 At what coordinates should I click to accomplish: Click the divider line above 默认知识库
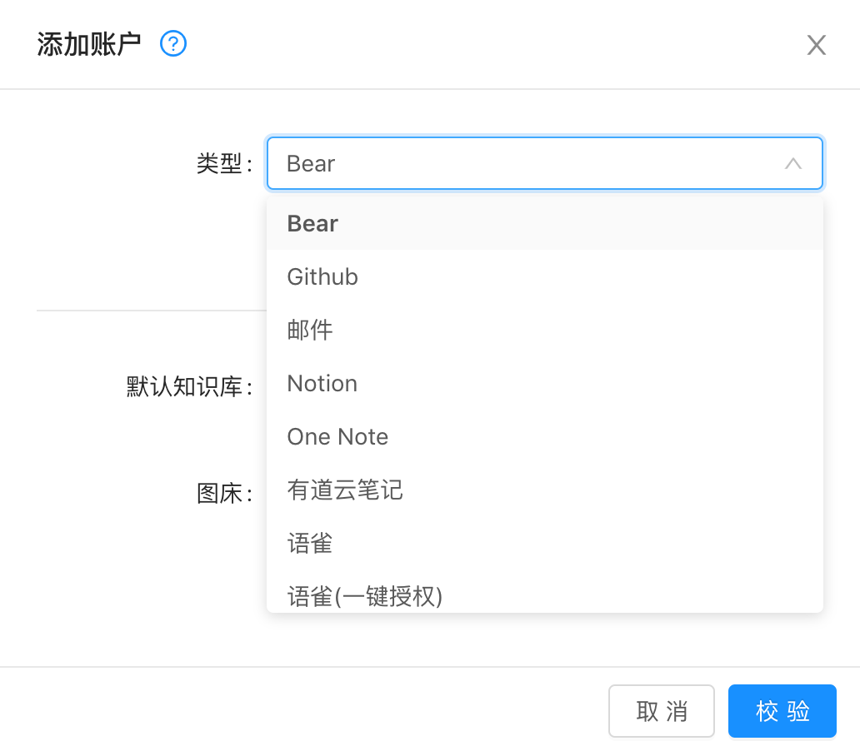(150, 311)
